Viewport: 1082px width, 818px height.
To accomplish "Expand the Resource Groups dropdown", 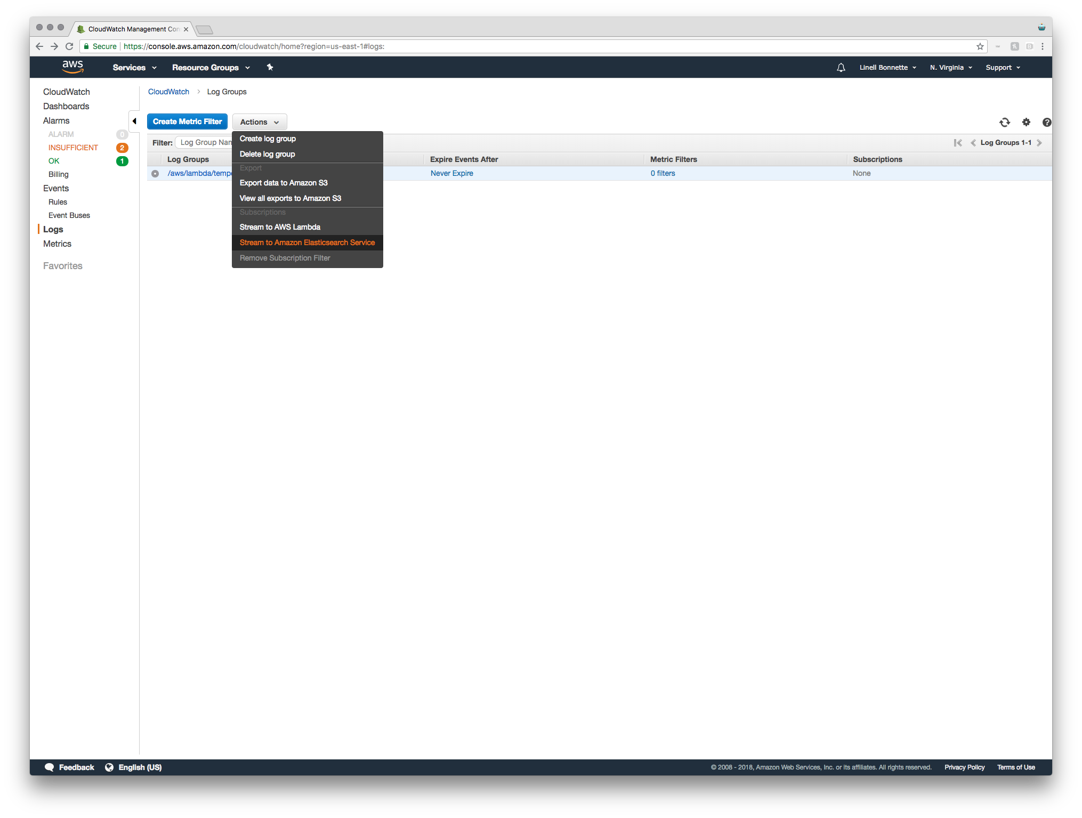I will (211, 68).
